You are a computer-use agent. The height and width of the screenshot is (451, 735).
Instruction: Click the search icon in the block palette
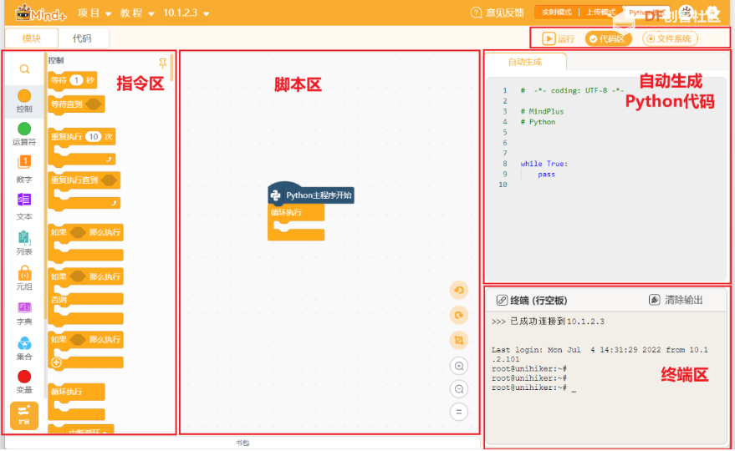[24, 68]
